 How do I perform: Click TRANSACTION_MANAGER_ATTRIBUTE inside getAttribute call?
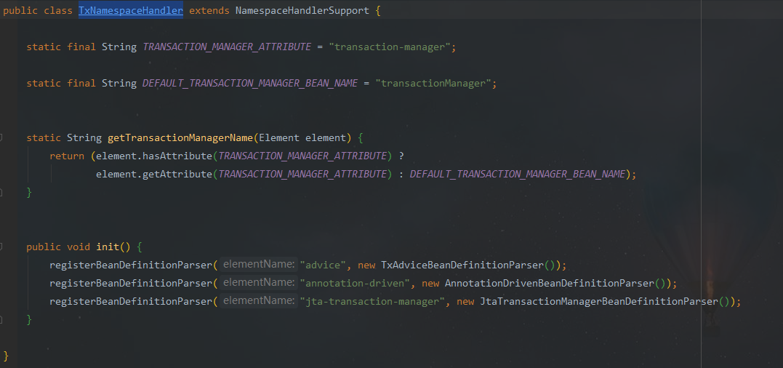coord(302,175)
